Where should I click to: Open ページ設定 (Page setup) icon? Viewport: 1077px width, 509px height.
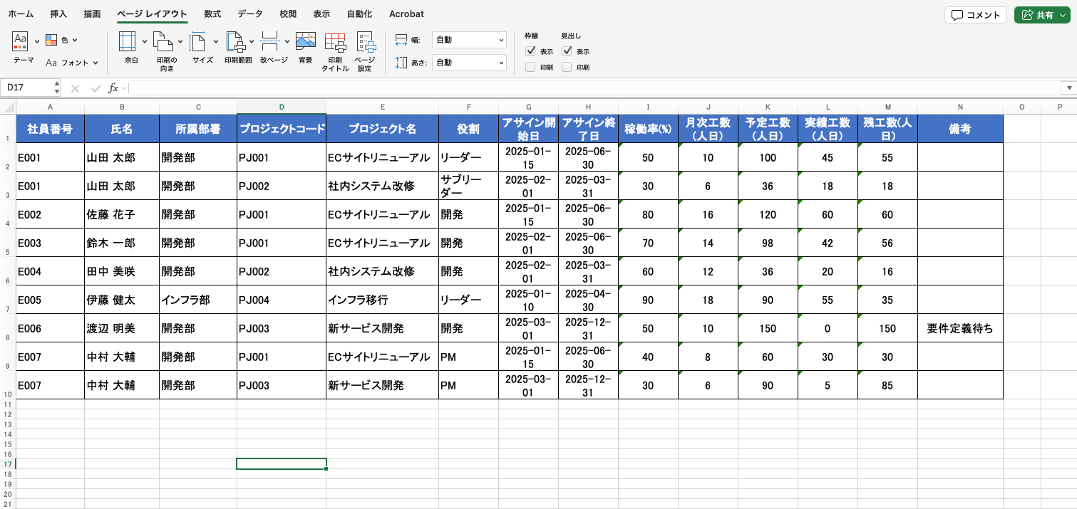pyautogui.click(x=365, y=43)
